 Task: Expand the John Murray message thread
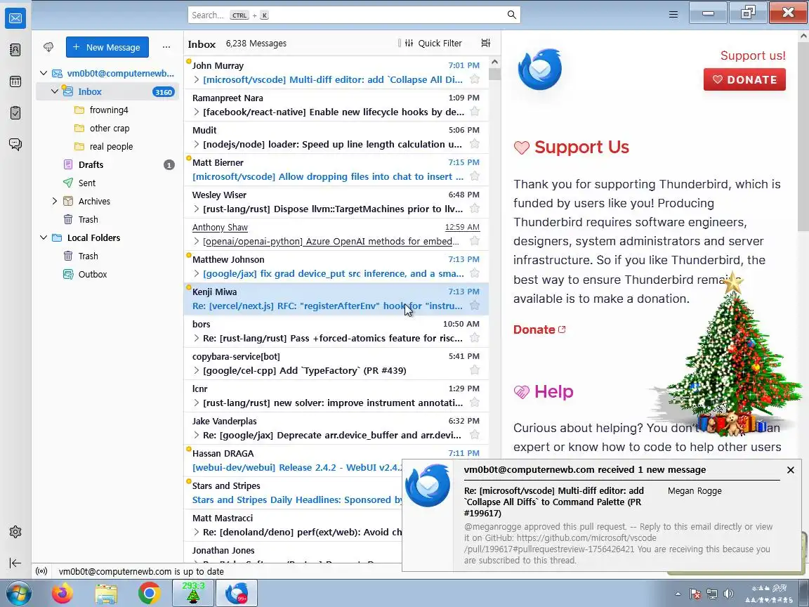[196, 79]
